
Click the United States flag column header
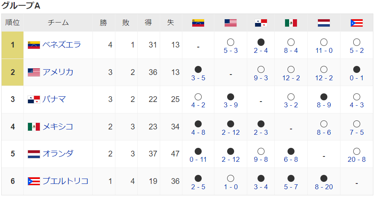coord(230,23)
